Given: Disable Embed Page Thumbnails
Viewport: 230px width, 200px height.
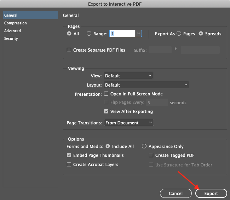Looking at the screenshot, I should [x=69, y=155].
